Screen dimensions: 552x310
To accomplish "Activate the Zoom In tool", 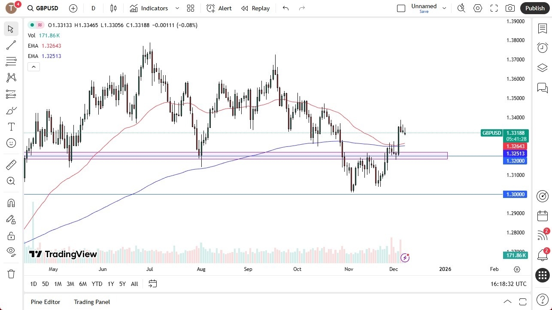I will [11, 181].
